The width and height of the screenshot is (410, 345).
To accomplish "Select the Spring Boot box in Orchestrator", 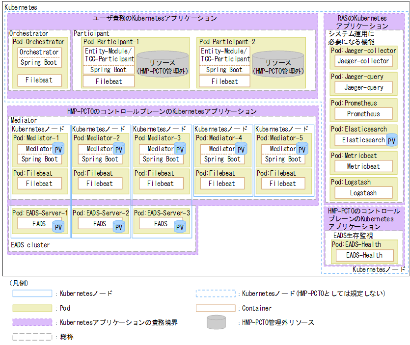I will pyautogui.click(x=39, y=62).
